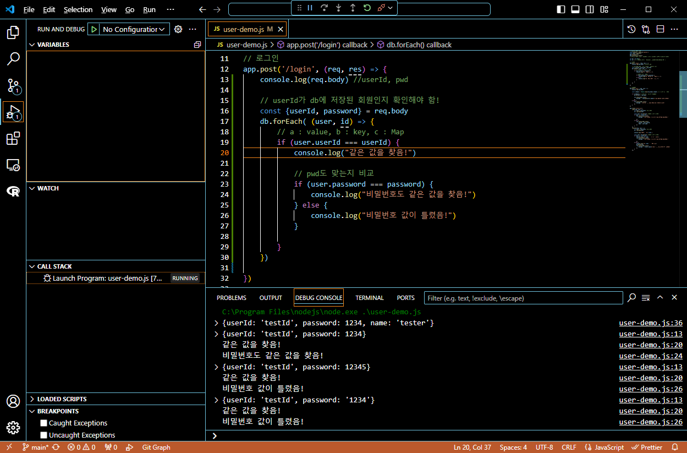The height and width of the screenshot is (453, 687).
Task: Open the Explorer view in activity bar
Action: click(x=13, y=33)
